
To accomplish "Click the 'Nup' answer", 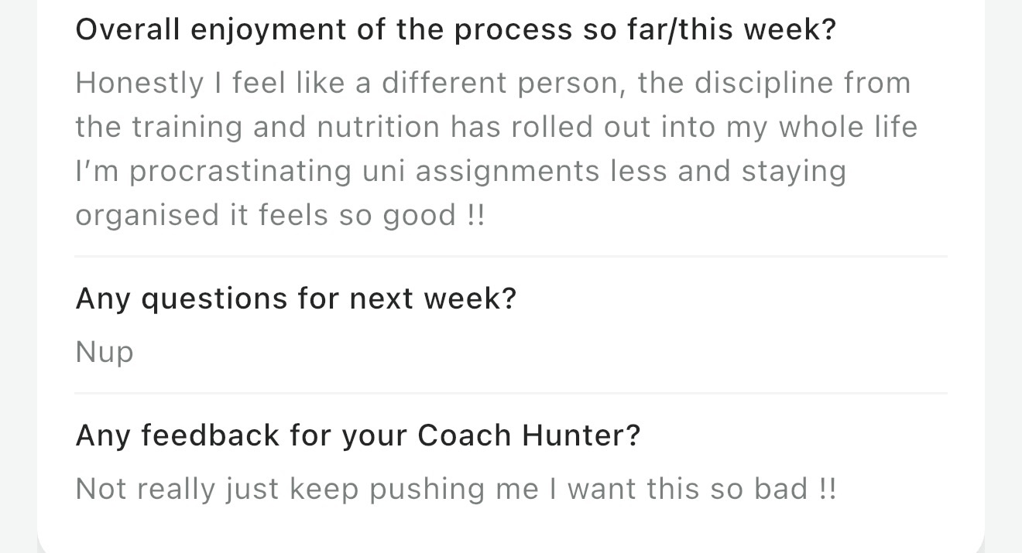I will [x=105, y=352].
